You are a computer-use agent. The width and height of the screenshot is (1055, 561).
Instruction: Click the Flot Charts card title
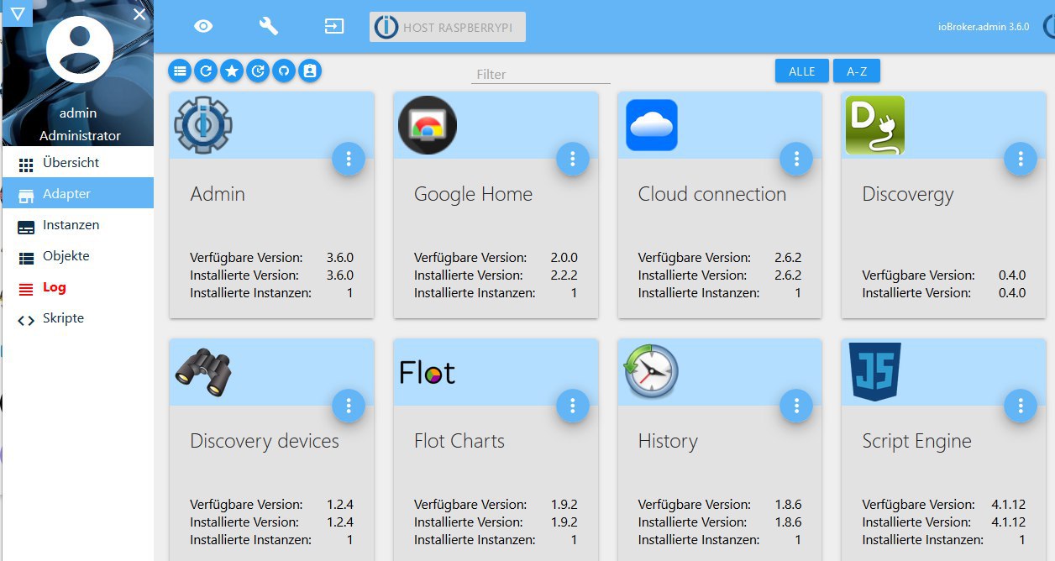click(459, 441)
